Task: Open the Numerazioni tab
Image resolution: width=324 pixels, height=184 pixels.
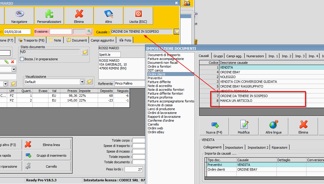Action: [255, 56]
